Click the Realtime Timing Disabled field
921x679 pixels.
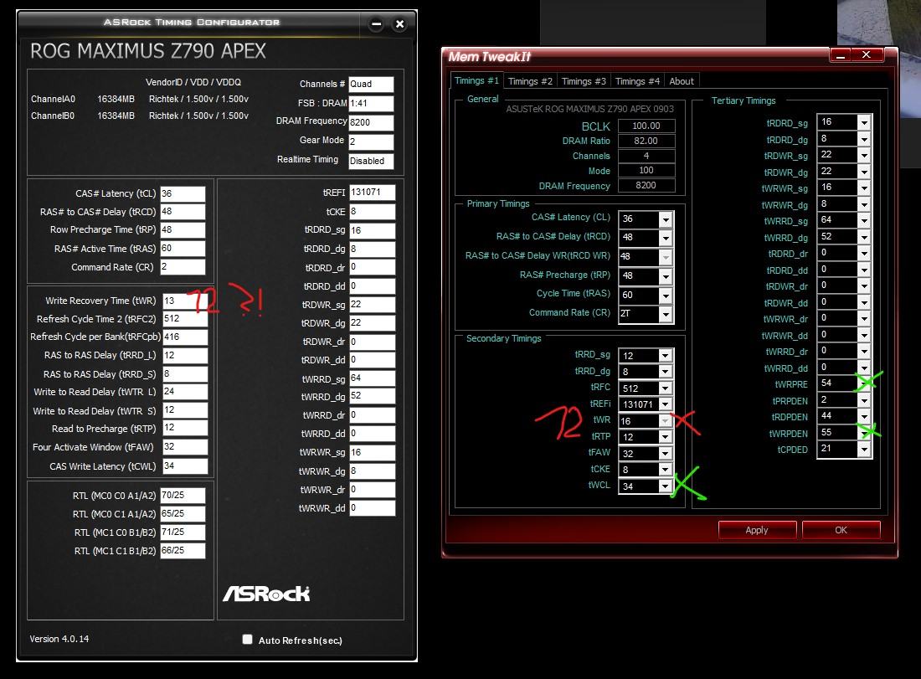tap(371, 161)
